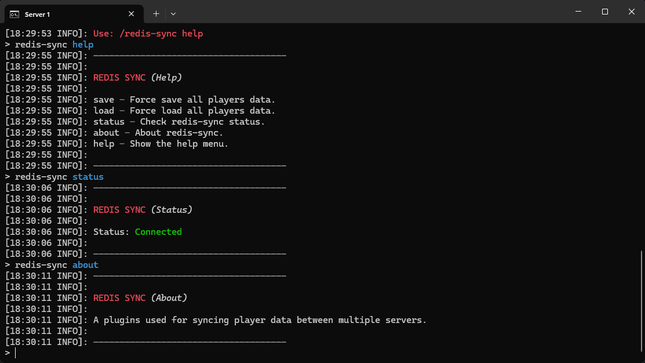The image size is (645, 363).
Task: Click the 'REDIS SYNC (About)' heading
Action: pos(140,298)
